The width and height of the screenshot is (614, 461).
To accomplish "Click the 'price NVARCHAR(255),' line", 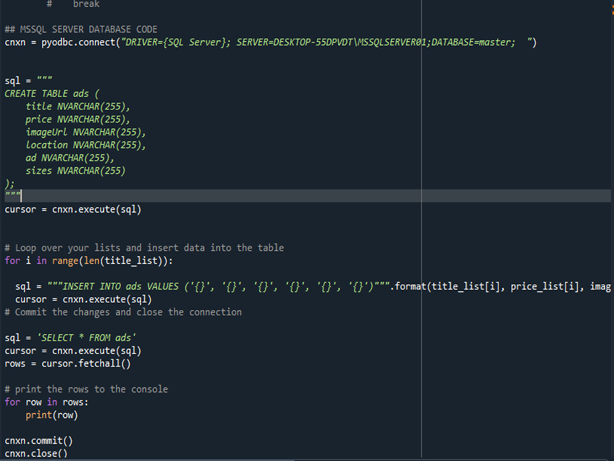I will [x=77, y=120].
